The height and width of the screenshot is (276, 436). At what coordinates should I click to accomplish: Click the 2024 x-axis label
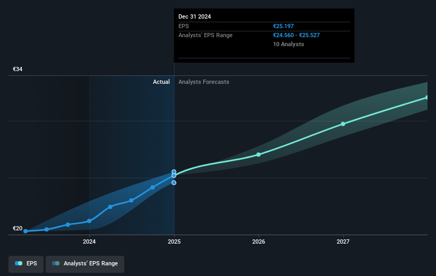pos(89,241)
